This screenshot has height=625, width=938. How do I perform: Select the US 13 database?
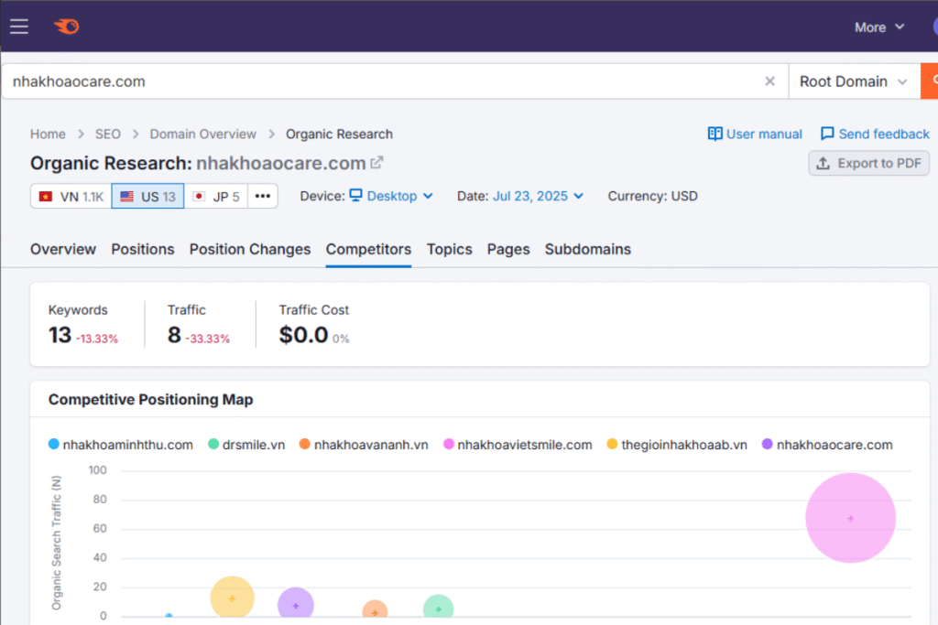pyautogui.click(x=147, y=196)
